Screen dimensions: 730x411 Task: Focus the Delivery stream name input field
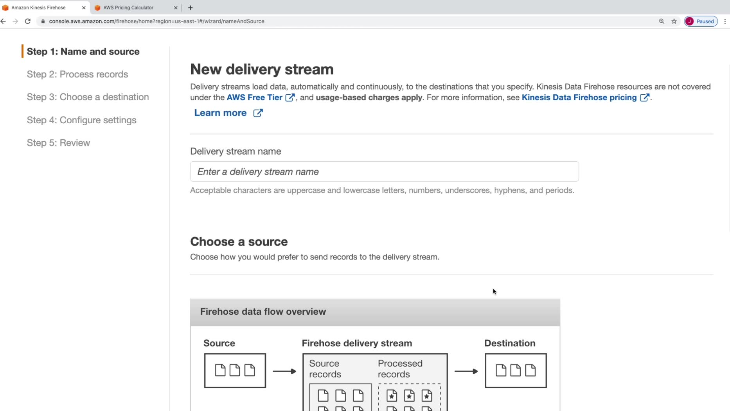tap(384, 171)
